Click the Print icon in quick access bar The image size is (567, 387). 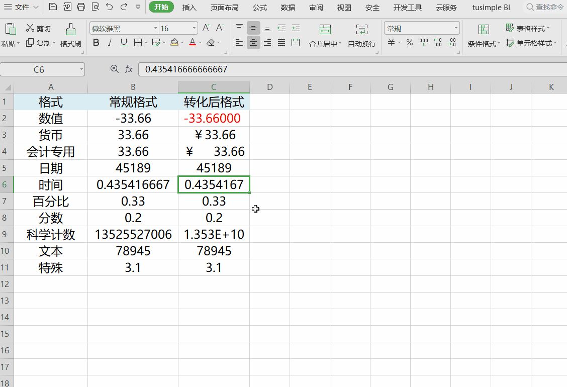click(81, 7)
